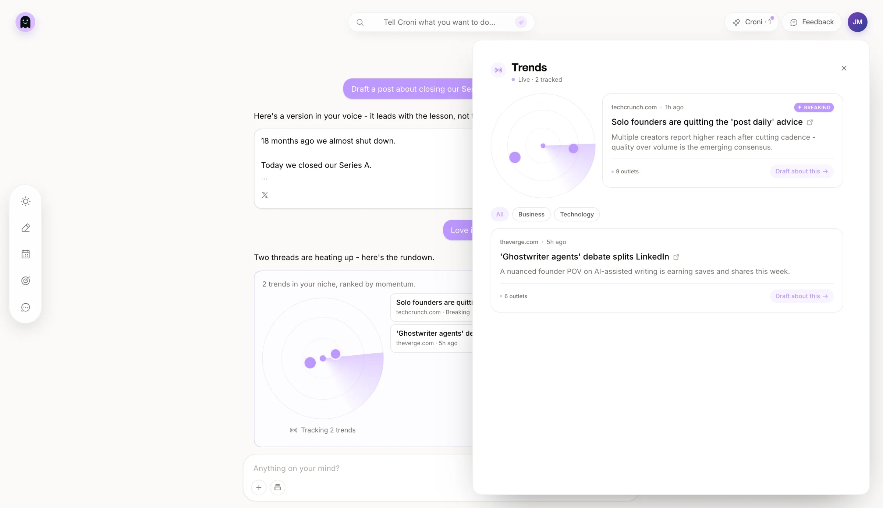Expand the draft post ellipsis
Screen dimensions: 883x508
point(265,179)
